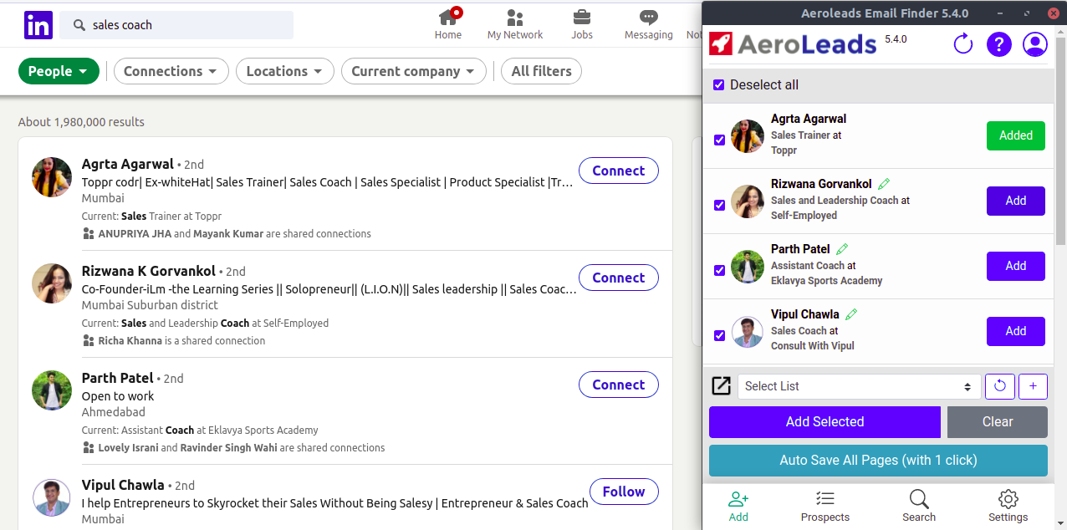Expand the Connections filter dropdown
Screen dimensions: 1067x530
(171, 71)
